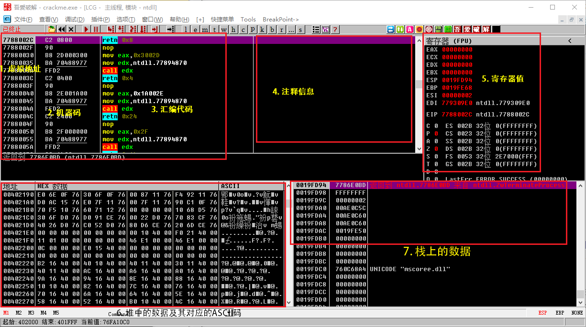Open Breakpoints window via 'b' button
Image resolution: width=586 pixels, height=327 pixels.
[272, 30]
